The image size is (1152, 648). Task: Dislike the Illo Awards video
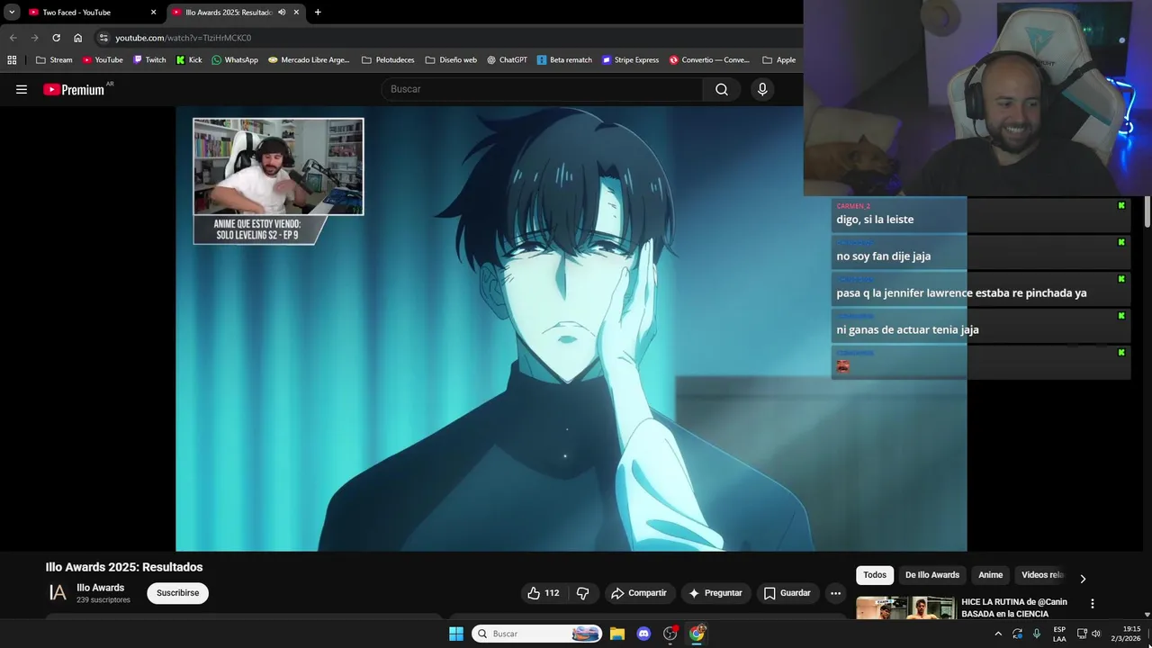click(582, 593)
